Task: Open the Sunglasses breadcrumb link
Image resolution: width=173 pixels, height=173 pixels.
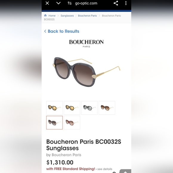Action: pyautogui.click(x=67, y=16)
